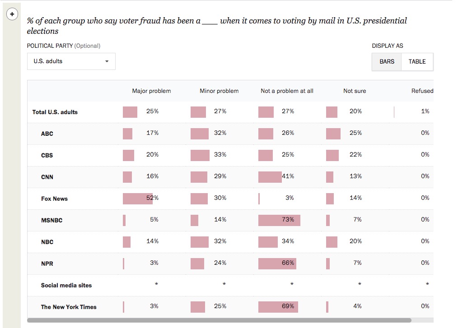Image resolution: width=458 pixels, height=328 pixels.
Task: Click the Minor problem column header
Action: [219, 91]
